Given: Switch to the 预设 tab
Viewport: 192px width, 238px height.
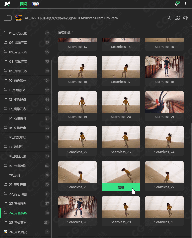Looking at the screenshot, I should [24, 4].
